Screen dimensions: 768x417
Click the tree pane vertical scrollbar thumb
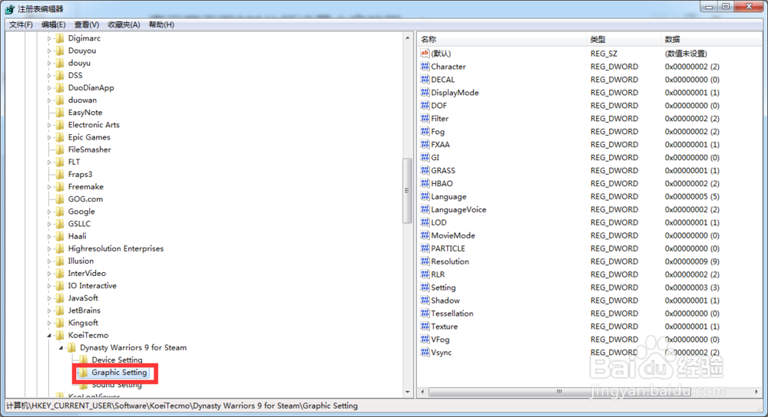coord(408,191)
